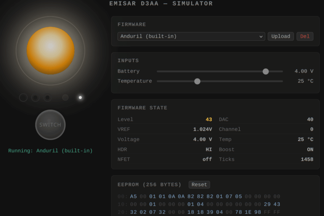Click the Temp value 25 °C in Firmware State
Image resolution: width=324 pixels, height=216 pixels.
pos(305,139)
